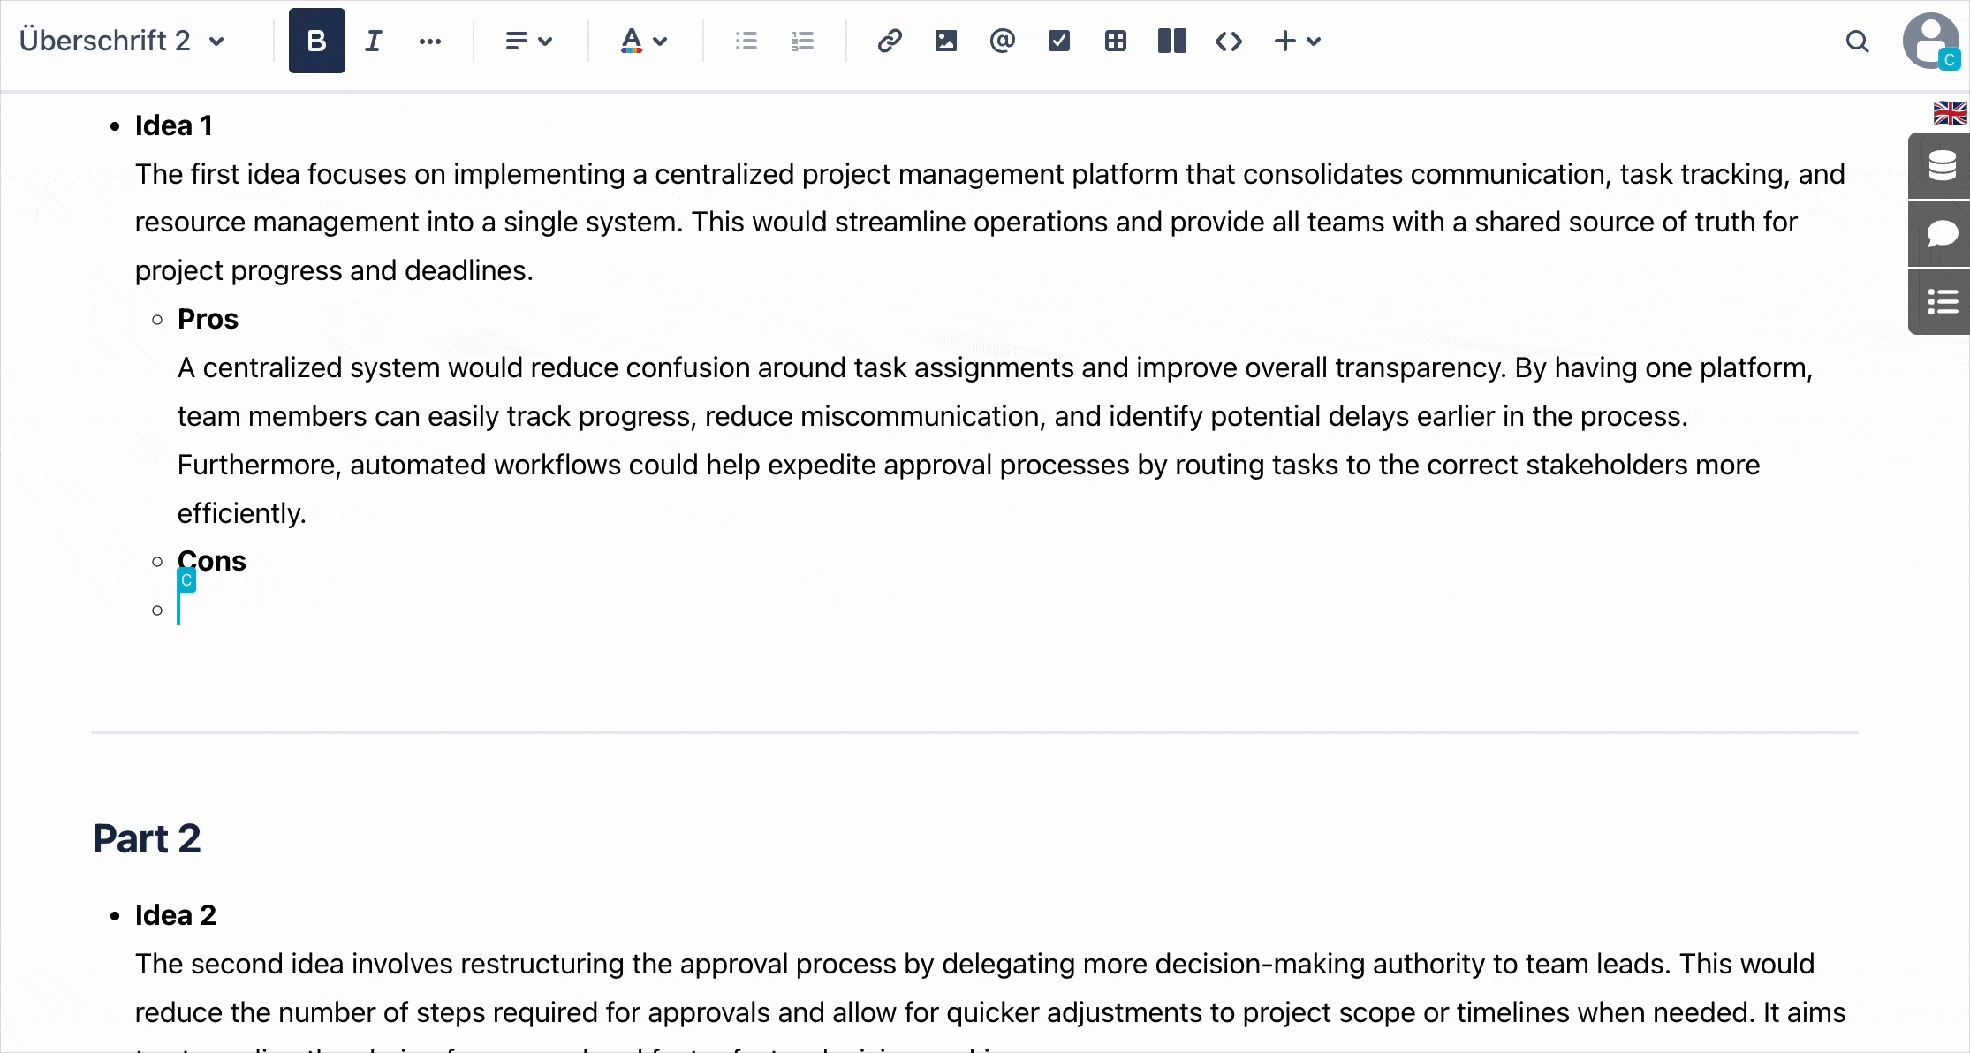Insert a table
Image resolution: width=1970 pixels, height=1053 pixels.
coord(1115,41)
